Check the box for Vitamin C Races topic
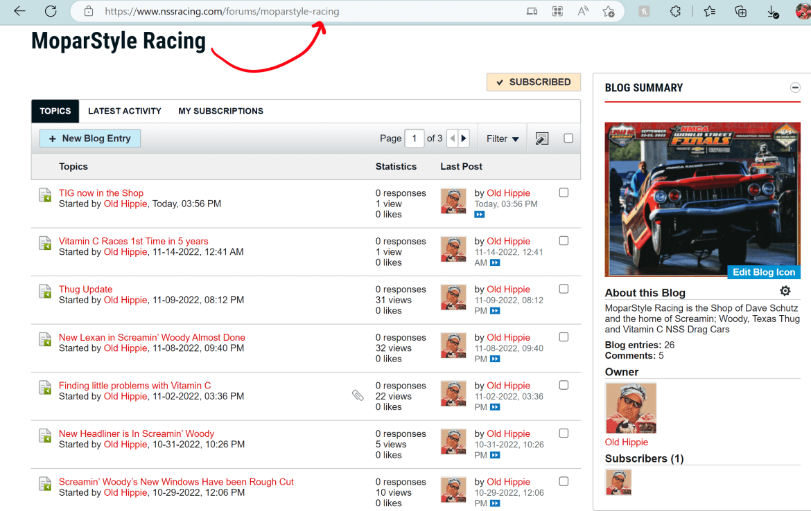The width and height of the screenshot is (811, 511). 564,241
